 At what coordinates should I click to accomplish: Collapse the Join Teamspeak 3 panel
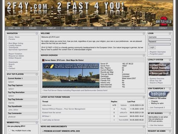(x=170, y=89)
